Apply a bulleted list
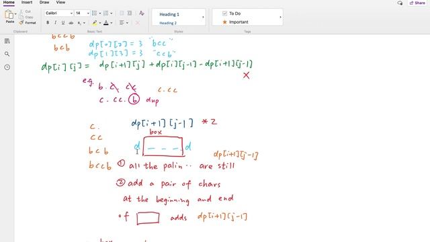The height and width of the screenshot is (242, 430). click(x=94, y=13)
